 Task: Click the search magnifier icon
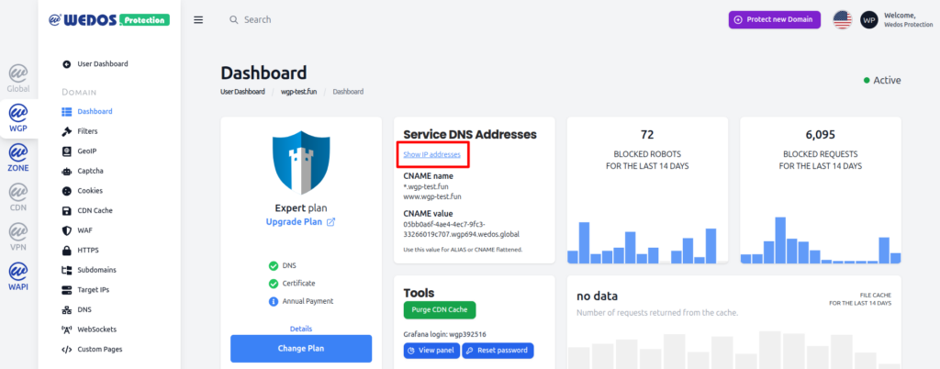click(234, 20)
